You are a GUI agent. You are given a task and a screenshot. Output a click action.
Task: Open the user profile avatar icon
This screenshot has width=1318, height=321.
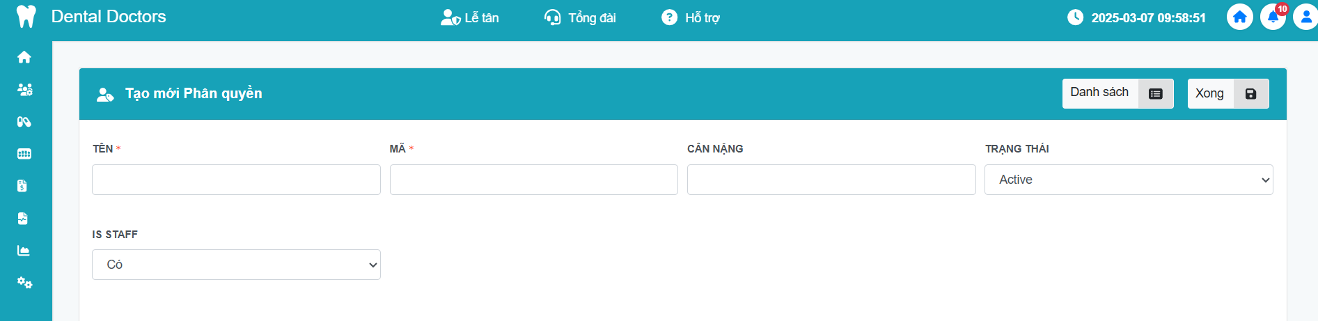(x=1305, y=17)
